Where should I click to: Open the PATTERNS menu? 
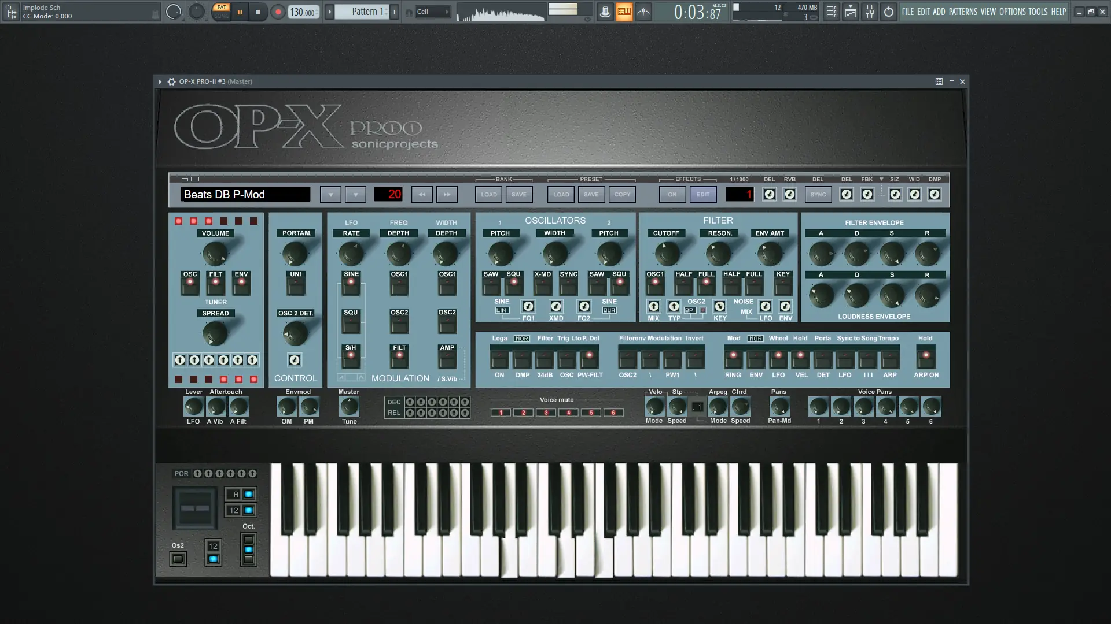point(962,12)
